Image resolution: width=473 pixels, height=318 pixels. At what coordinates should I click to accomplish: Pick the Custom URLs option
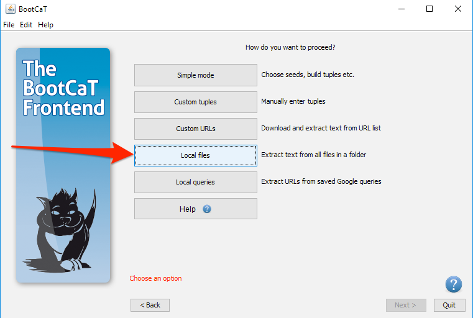pos(195,129)
